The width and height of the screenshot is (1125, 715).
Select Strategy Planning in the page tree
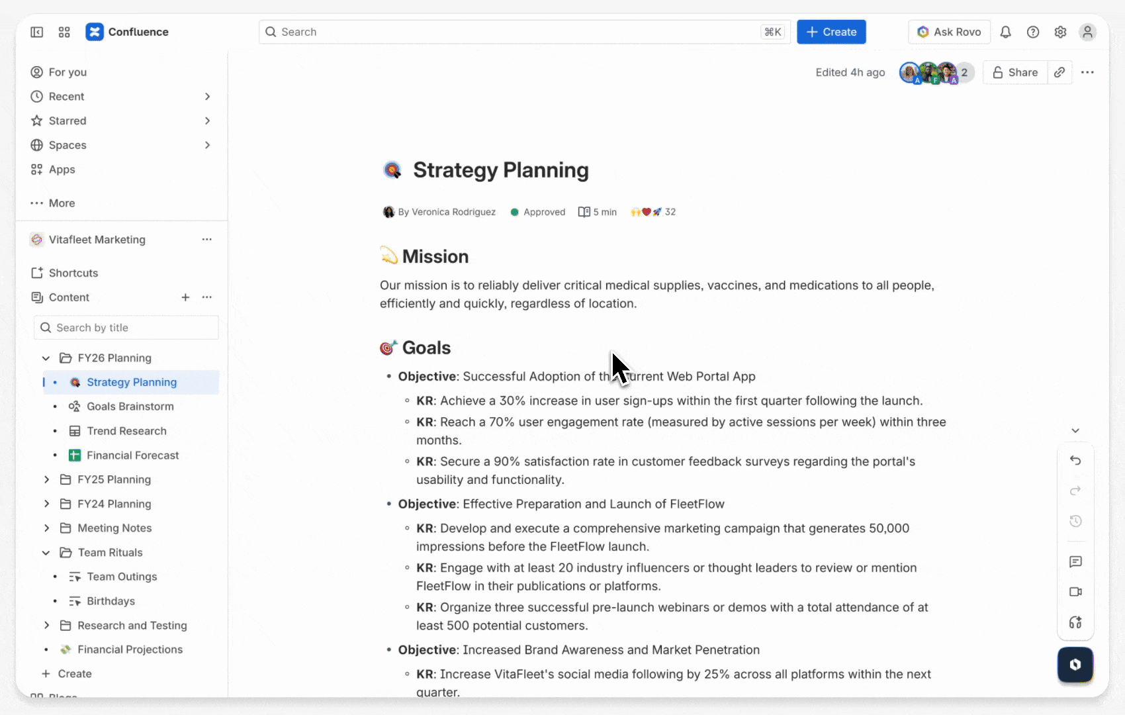pos(131,382)
